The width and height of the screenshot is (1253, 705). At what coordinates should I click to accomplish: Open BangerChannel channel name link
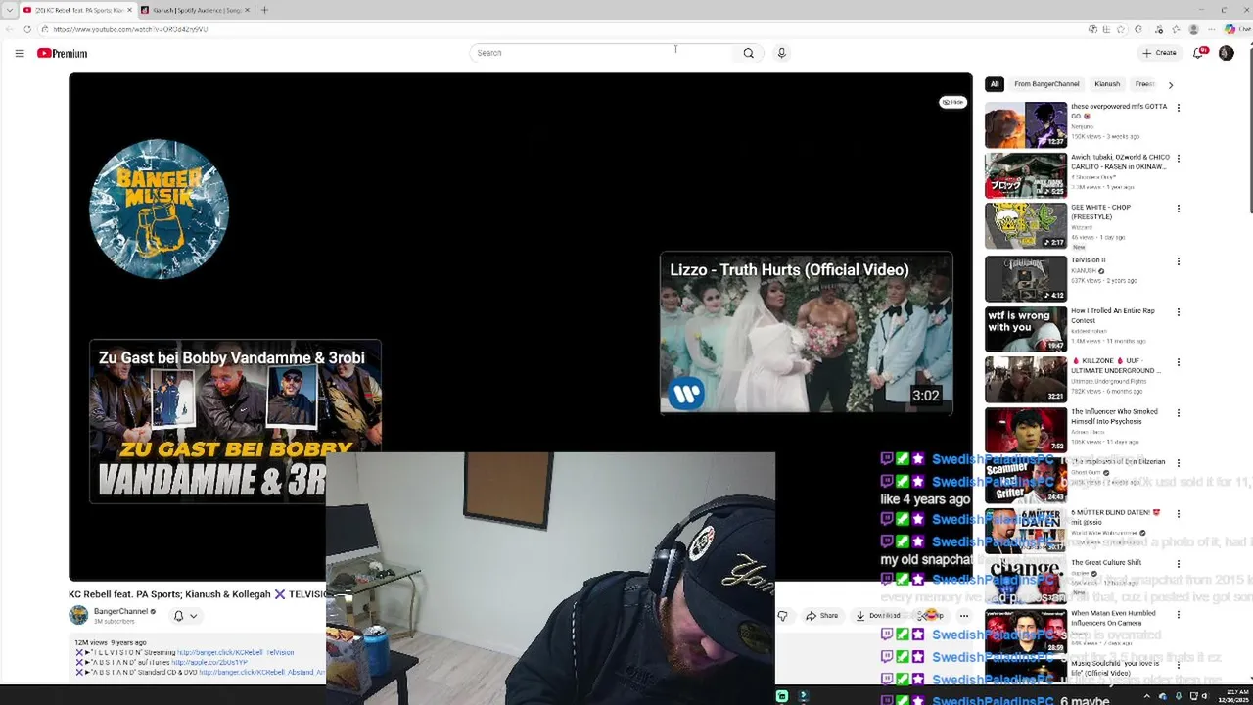[120, 611]
